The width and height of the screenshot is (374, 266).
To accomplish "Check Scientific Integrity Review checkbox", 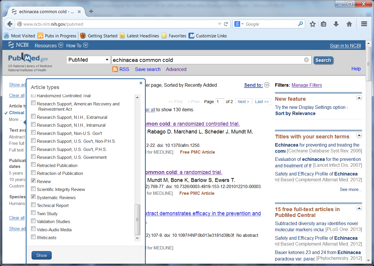I will tap(34, 189).
